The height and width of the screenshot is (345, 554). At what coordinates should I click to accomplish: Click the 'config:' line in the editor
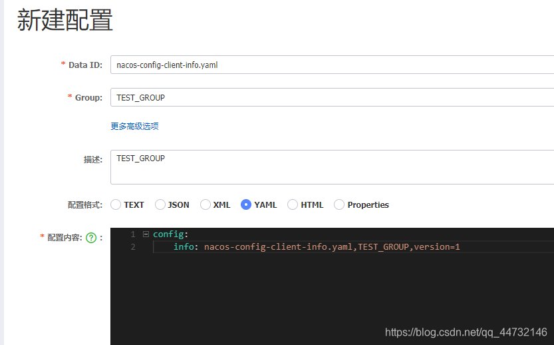pos(171,234)
